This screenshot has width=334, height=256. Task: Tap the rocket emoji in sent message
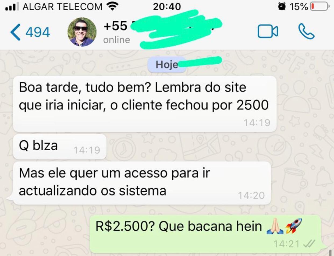point(294,226)
